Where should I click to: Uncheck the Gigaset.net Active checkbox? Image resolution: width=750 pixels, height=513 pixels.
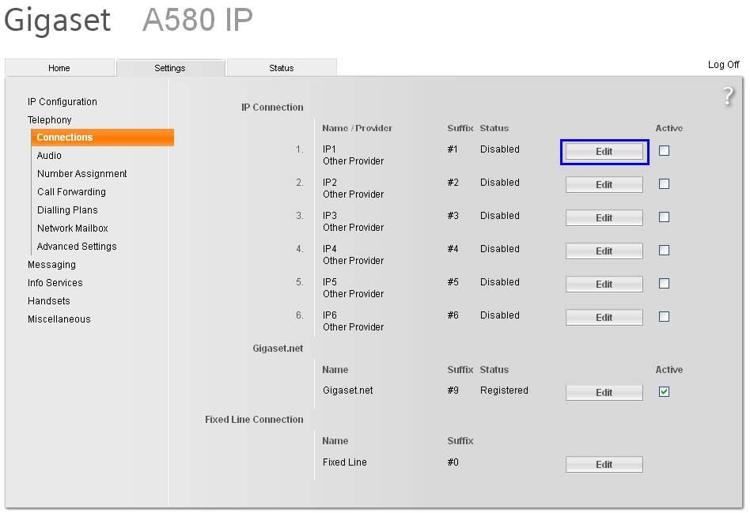[x=664, y=391]
